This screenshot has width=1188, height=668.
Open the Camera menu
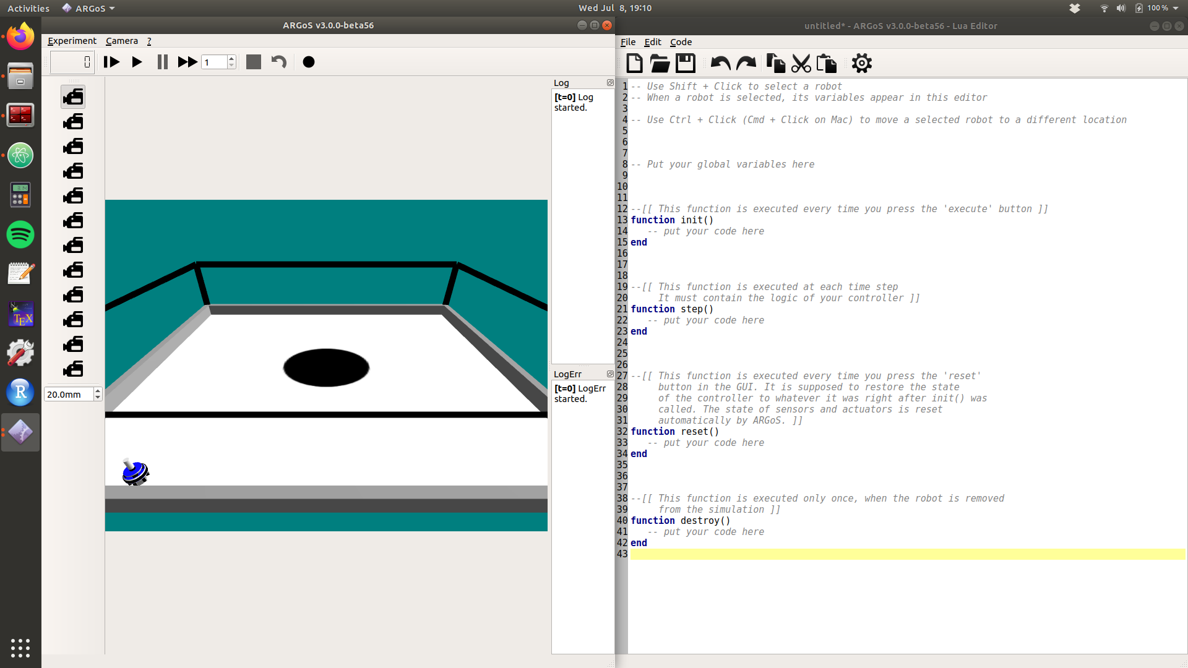pos(122,41)
